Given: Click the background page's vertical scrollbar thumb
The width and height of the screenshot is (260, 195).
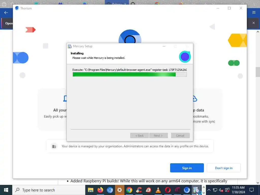Looking at the screenshot, I should (258, 72).
